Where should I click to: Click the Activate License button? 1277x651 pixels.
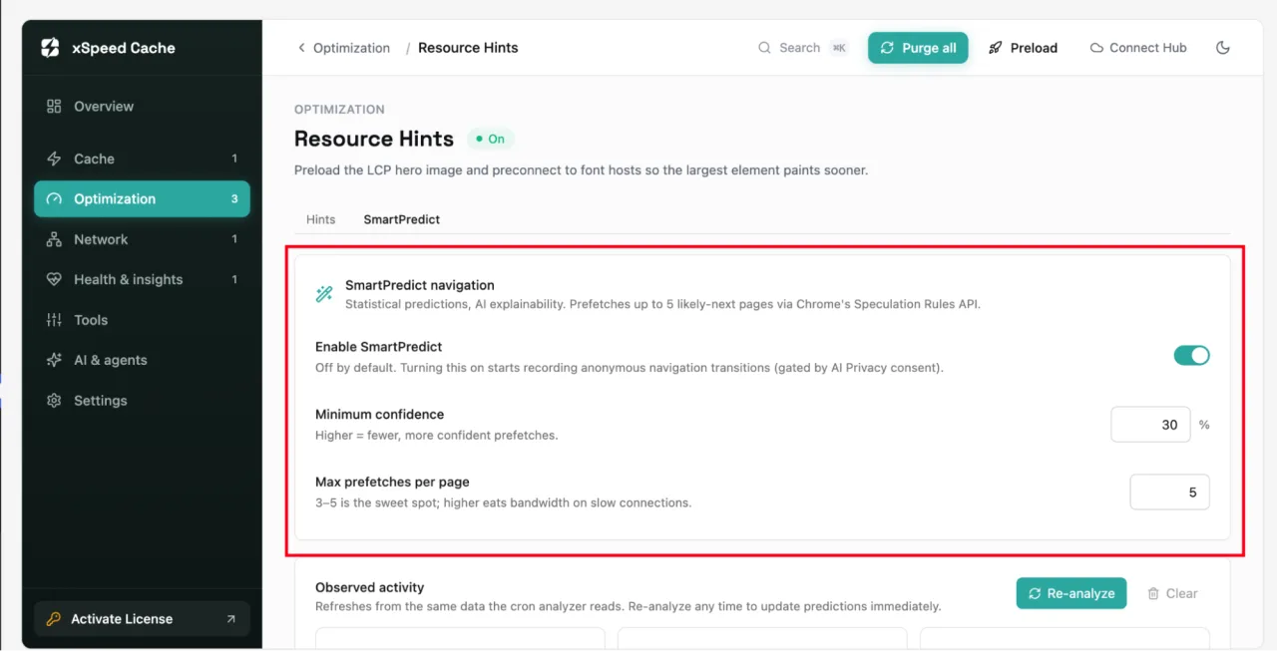pyautogui.click(x=142, y=619)
